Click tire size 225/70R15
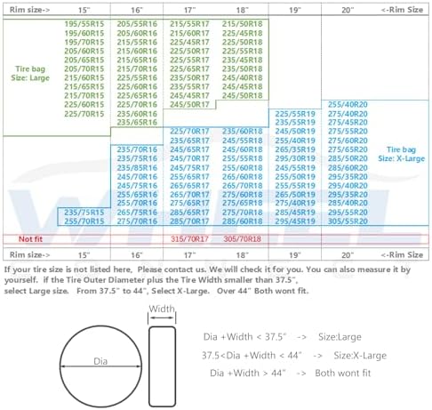Viewport: 432px width, 410px height. 84,114
